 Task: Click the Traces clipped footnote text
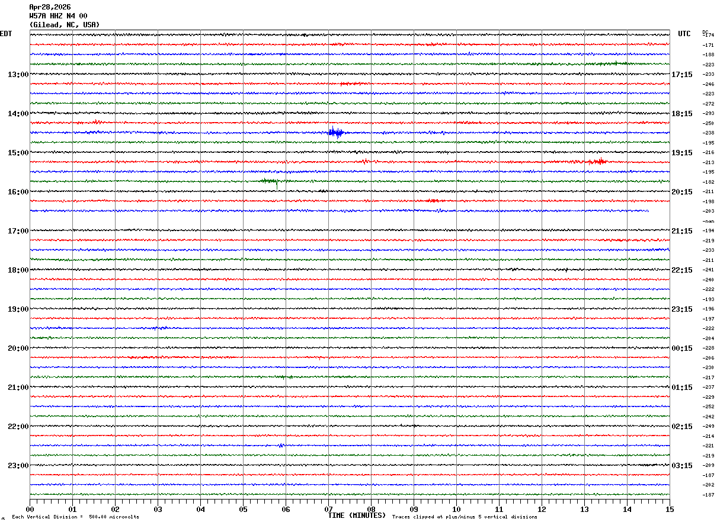(x=465, y=517)
